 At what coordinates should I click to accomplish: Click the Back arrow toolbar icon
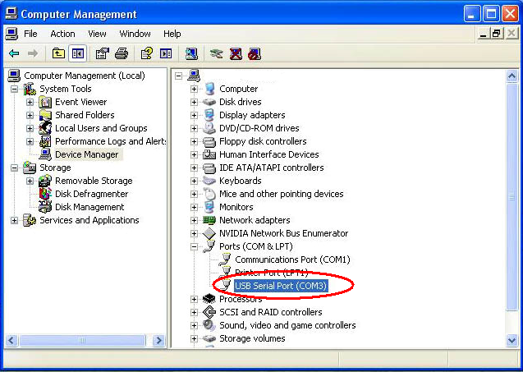tap(14, 53)
